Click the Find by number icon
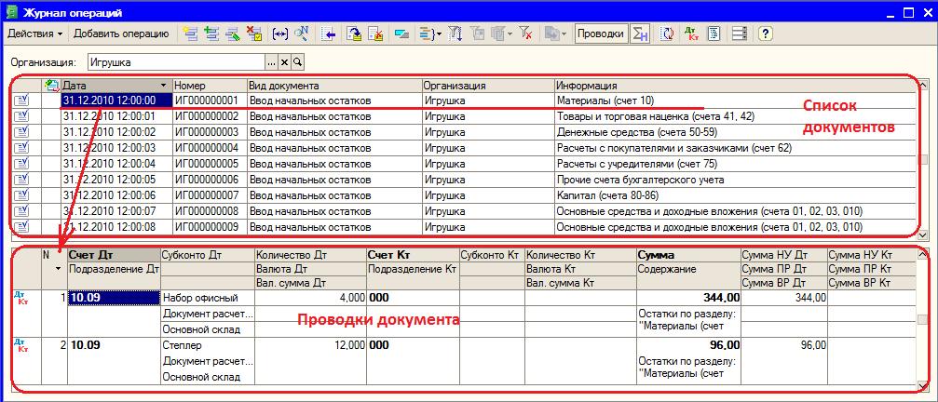This screenshot has width=938, height=402. tap(301, 34)
